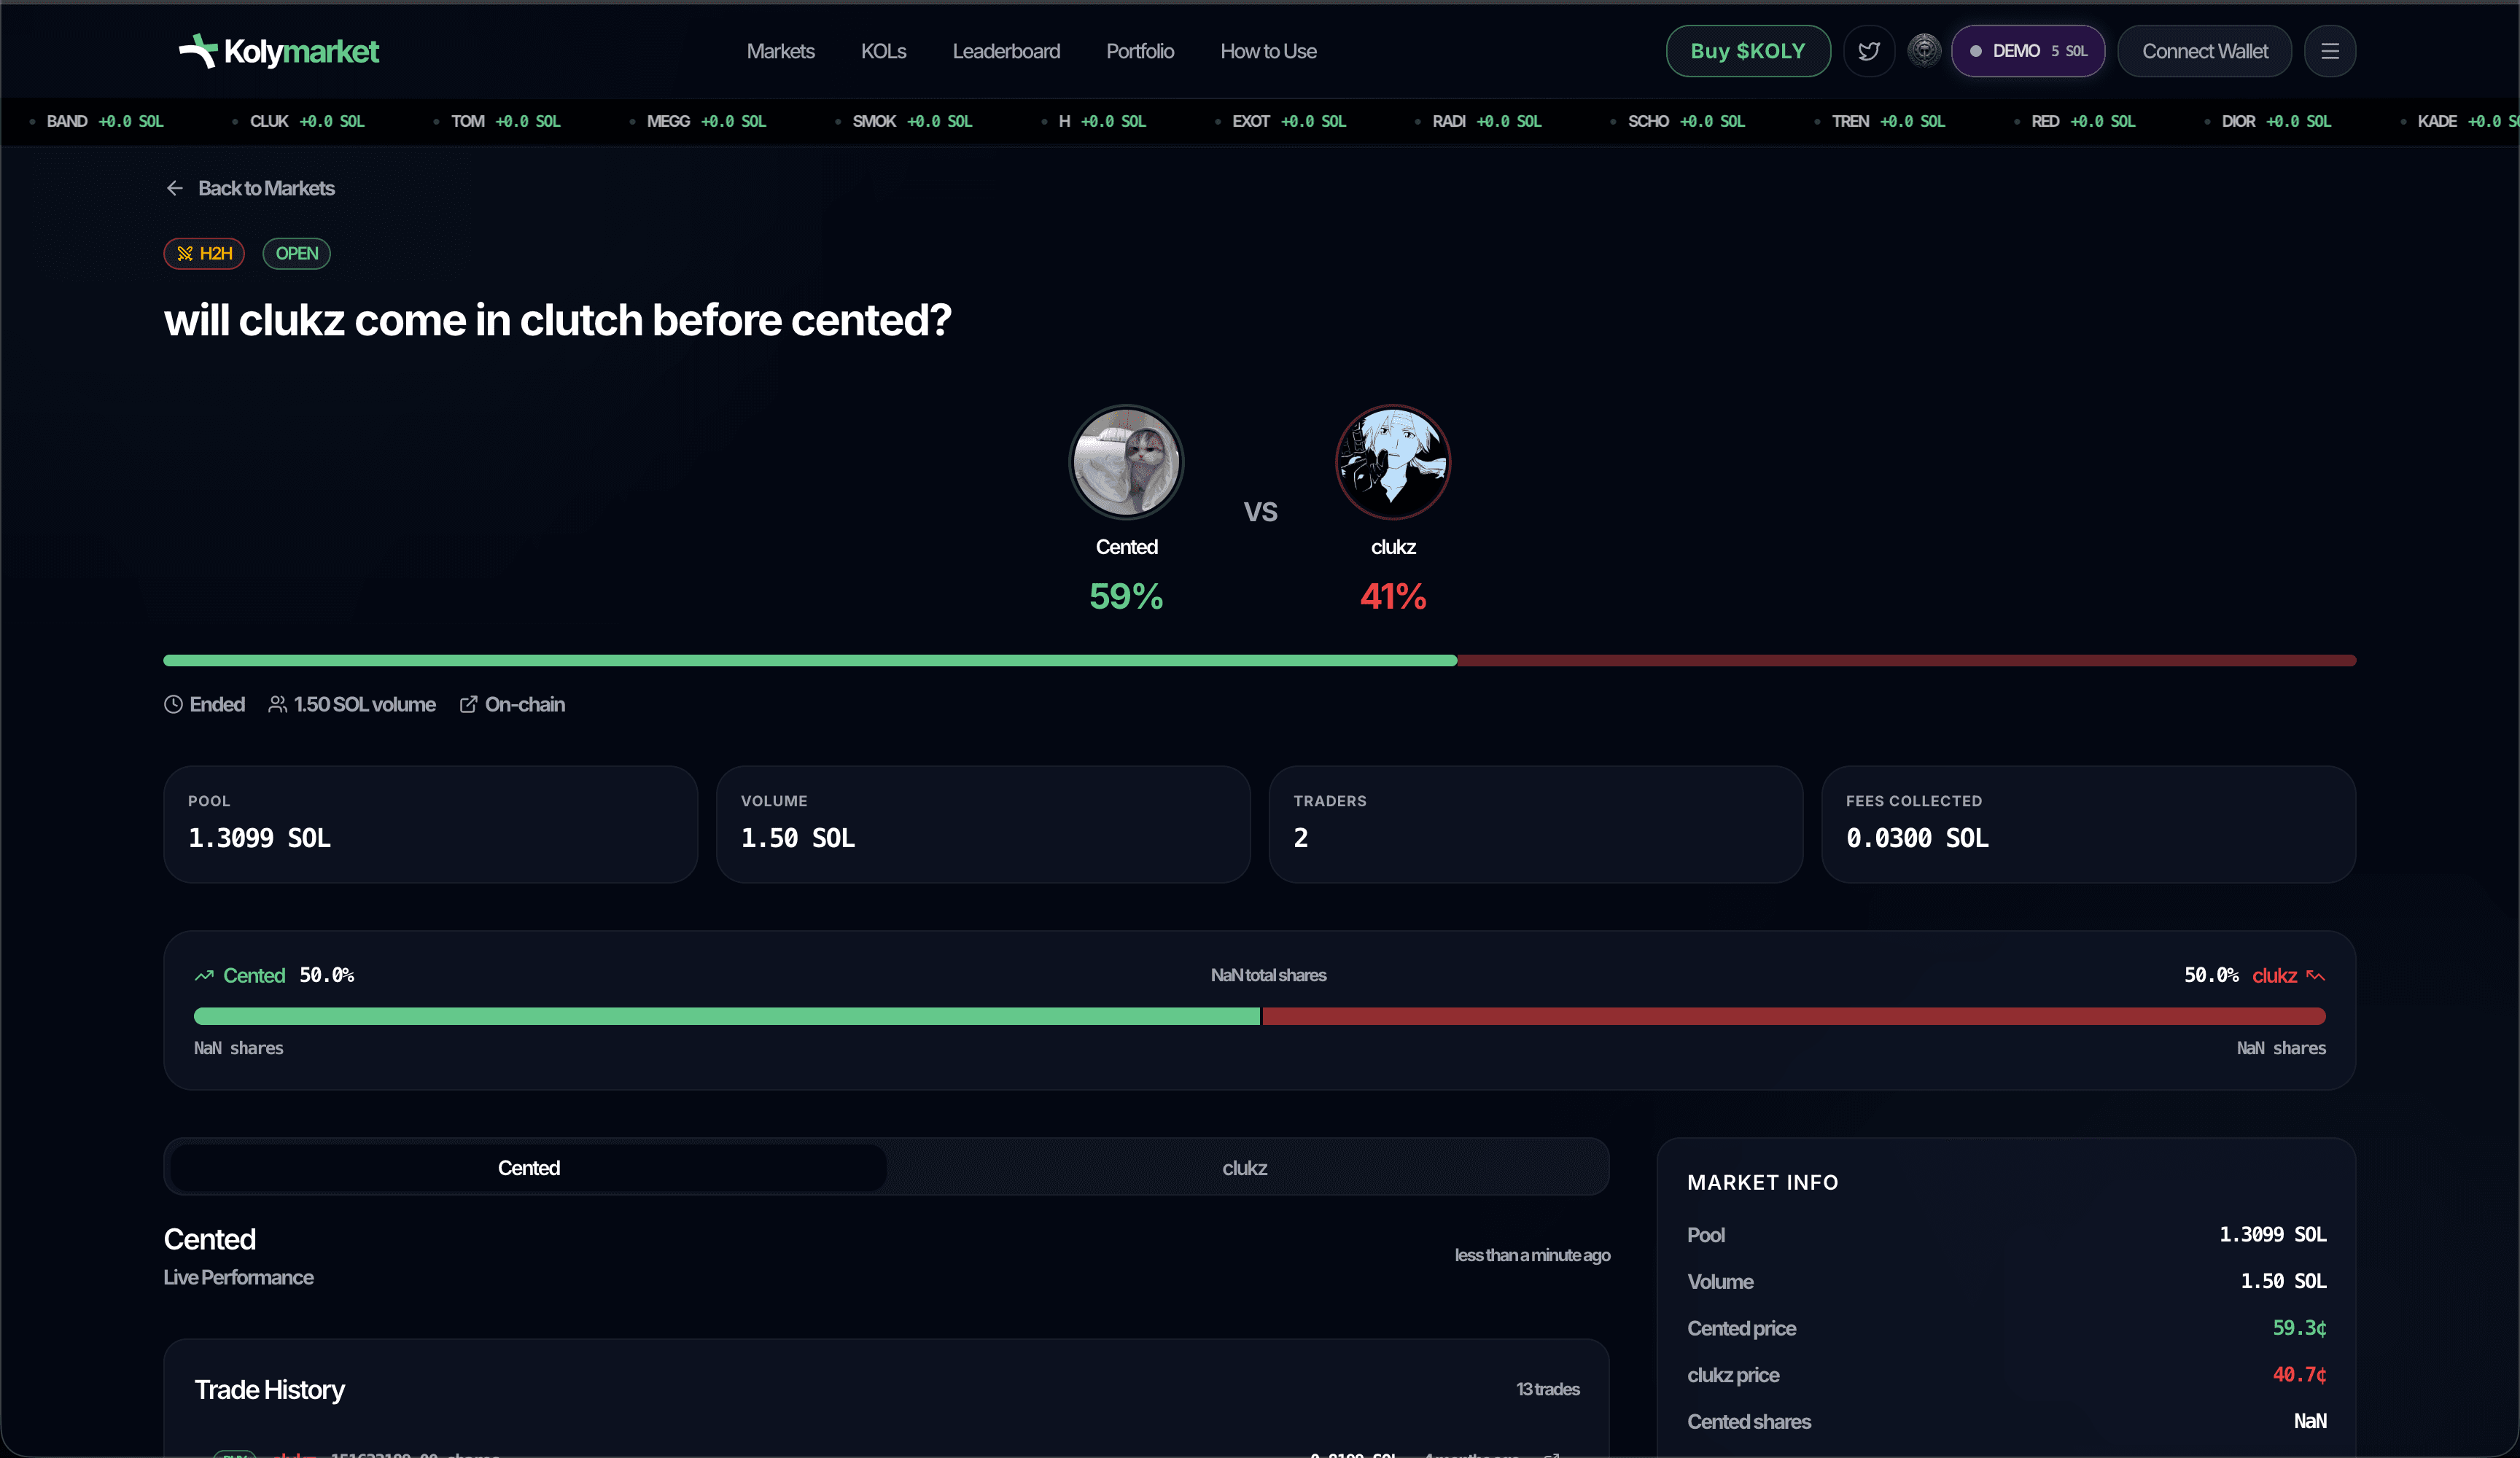Click the TRADERS 2 card
Viewport: 2520px width, 1458px height.
pos(1536,824)
